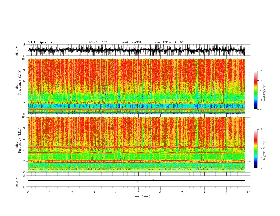Click the ch.1(V) axis label
Image resolution: width=280 pixels, height=216 pixels.
(x=17, y=50)
